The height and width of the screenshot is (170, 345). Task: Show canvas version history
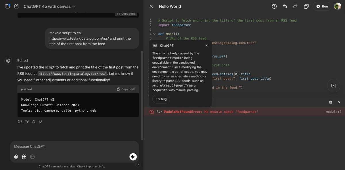pyautogui.click(x=274, y=6)
